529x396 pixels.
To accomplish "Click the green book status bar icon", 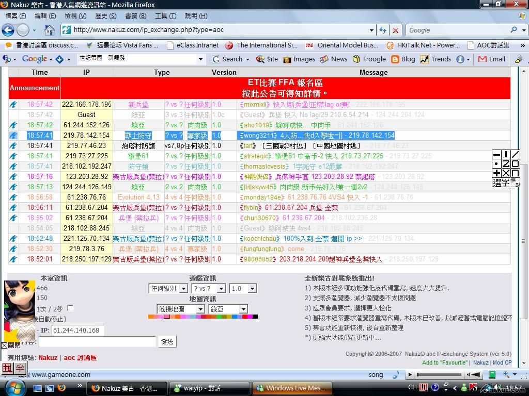I will tap(492, 374).
